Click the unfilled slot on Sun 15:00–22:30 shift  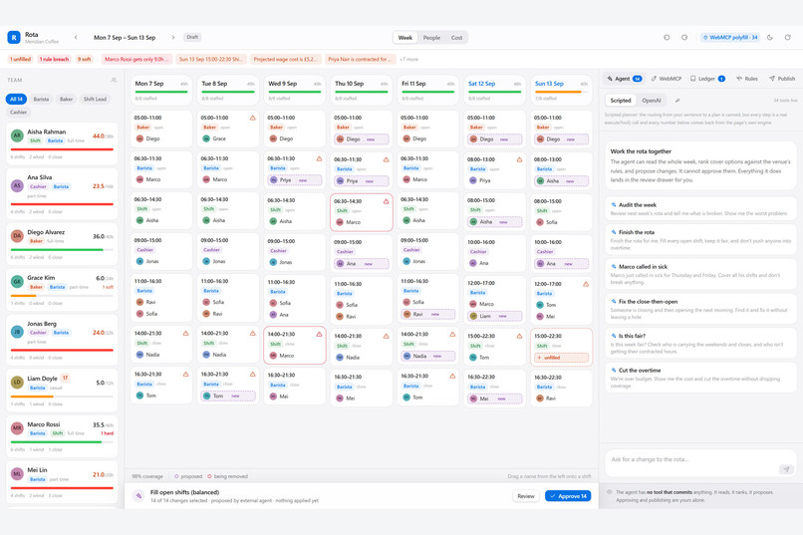561,358
